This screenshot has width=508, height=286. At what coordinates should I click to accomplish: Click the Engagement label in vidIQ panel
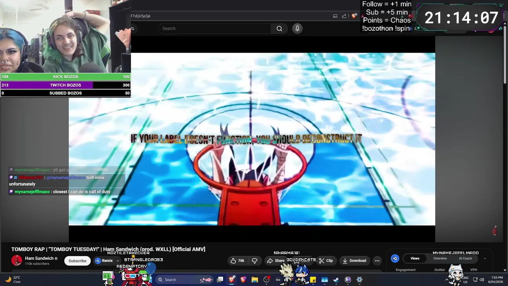pyautogui.click(x=406, y=270)
